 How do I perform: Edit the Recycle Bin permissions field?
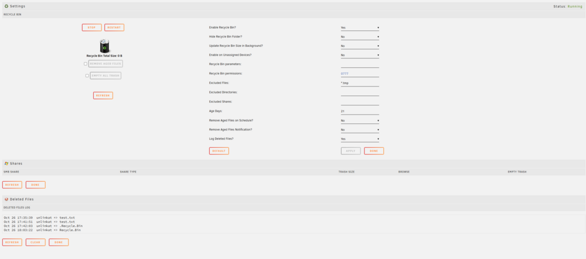click(360, 74)
